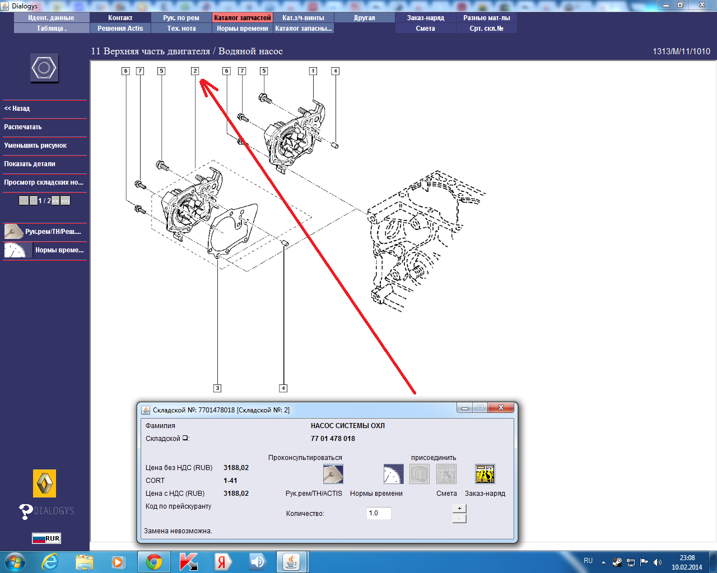Open the Другая tab
717x573 pixels.
[365, 18]
